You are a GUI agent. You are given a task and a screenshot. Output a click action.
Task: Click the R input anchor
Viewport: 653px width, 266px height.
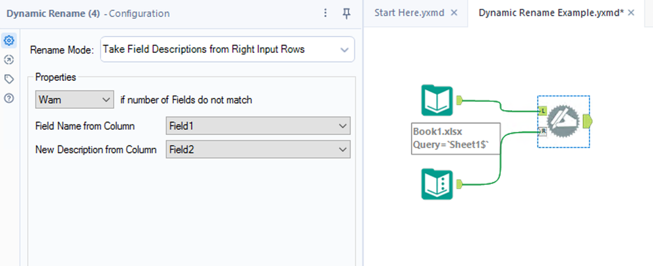[x=543, y=131]
